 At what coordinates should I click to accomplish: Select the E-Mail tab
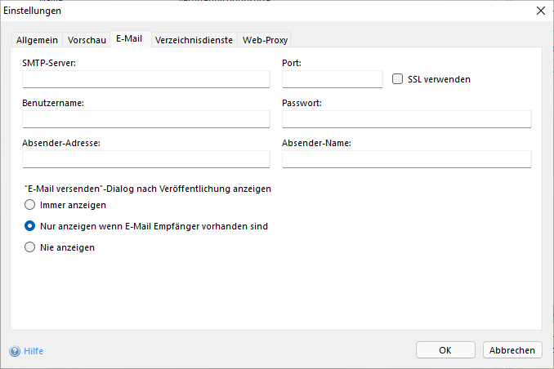[131, 39]
